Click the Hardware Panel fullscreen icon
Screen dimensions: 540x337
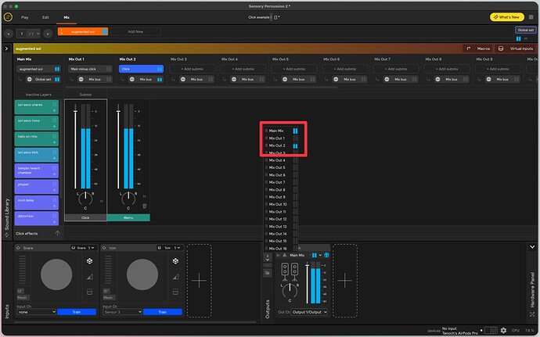coord(532,314)
